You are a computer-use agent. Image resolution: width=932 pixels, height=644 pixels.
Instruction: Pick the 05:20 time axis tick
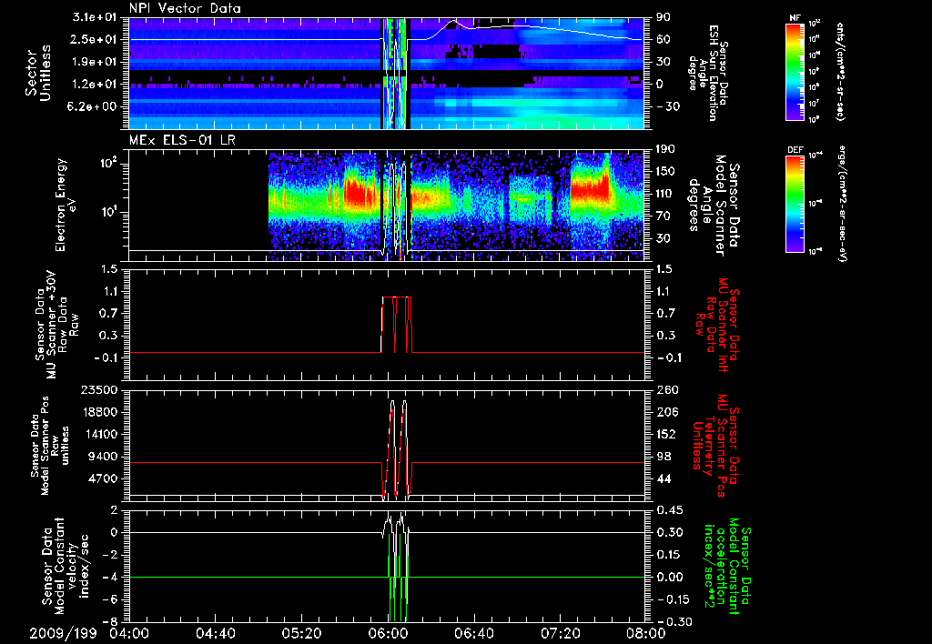coord(301,633)
